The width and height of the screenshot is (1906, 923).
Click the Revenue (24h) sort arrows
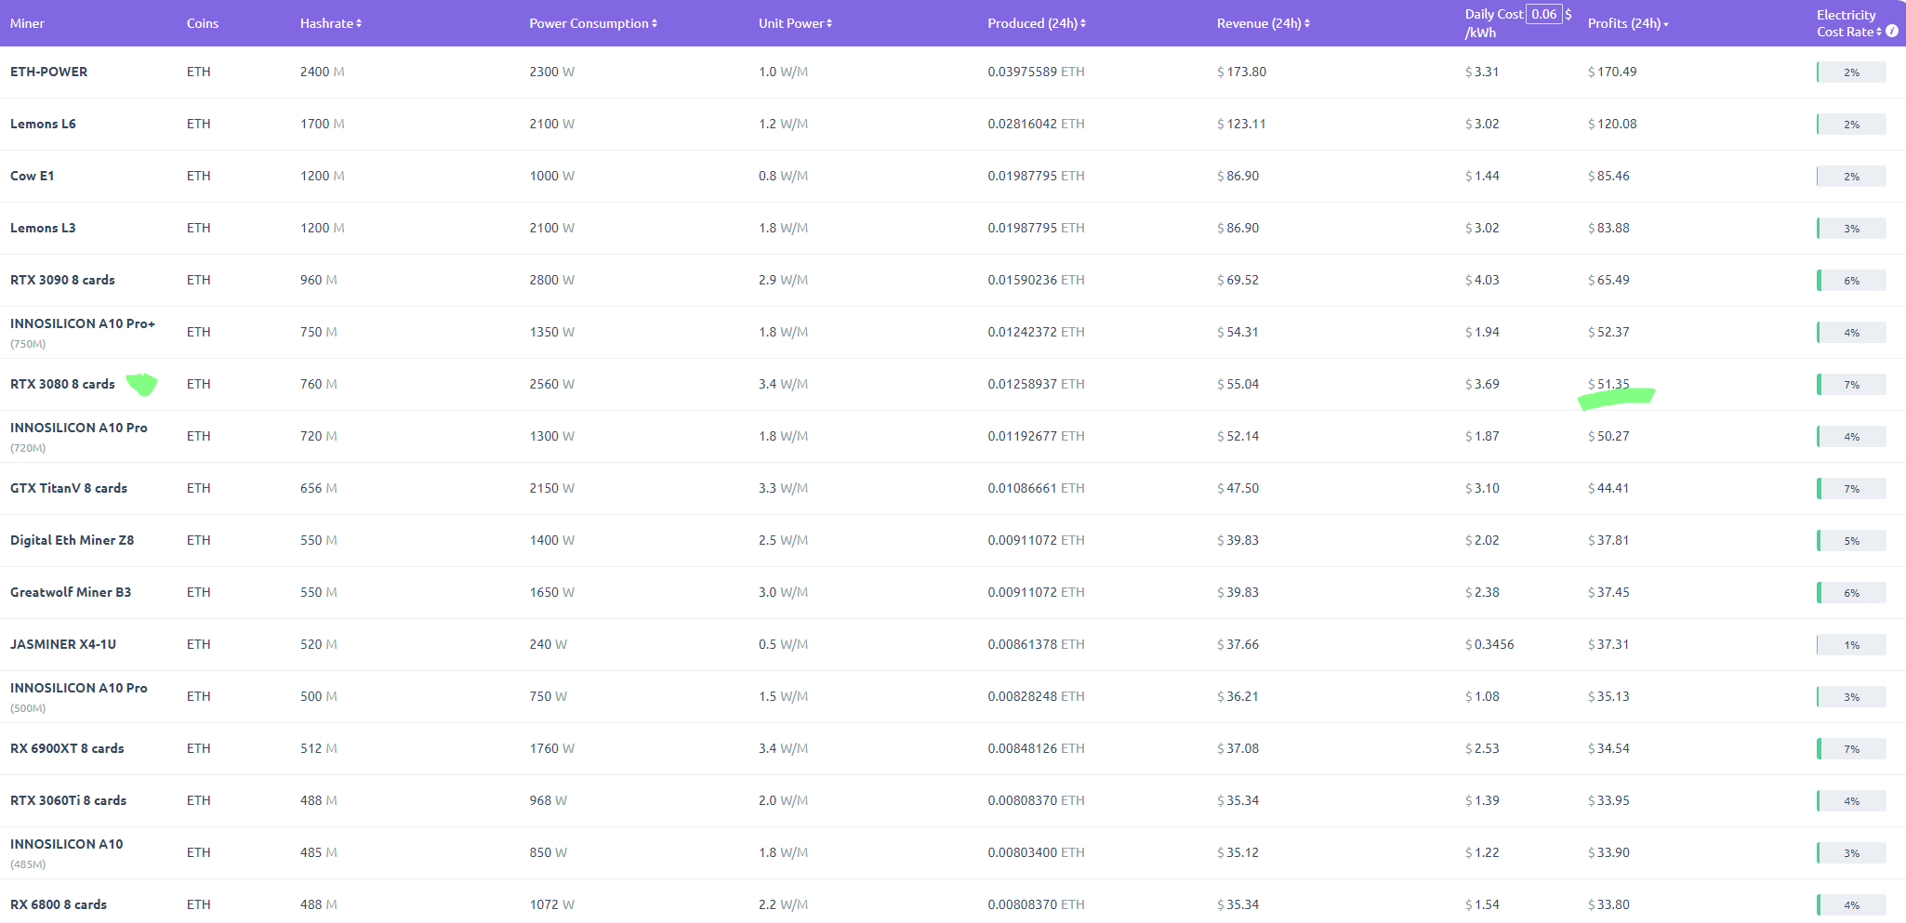pos(1307,23)
